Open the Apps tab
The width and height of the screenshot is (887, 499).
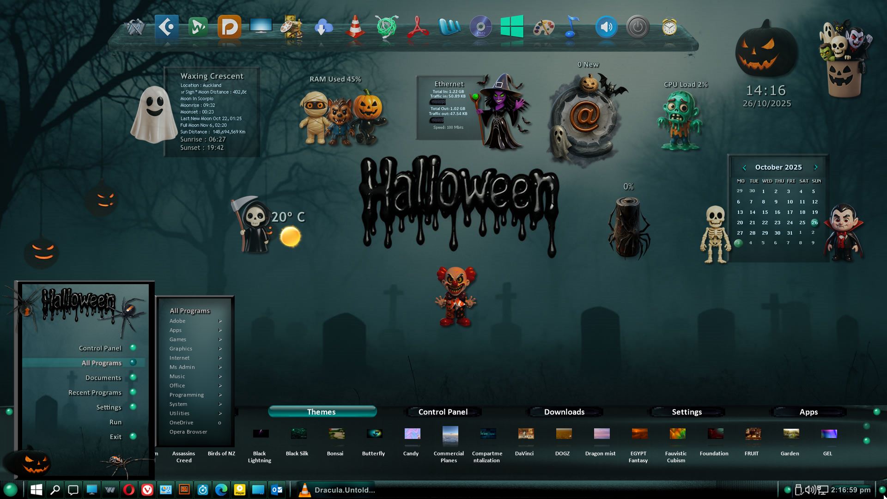pyautogui.click(x=808, y=412)
